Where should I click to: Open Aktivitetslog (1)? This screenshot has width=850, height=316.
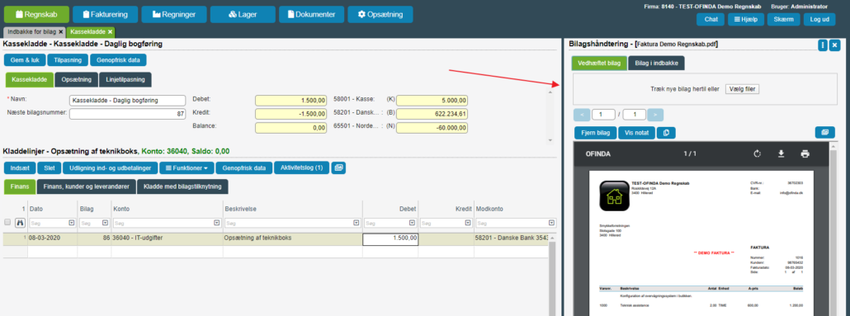pos(301,168)
